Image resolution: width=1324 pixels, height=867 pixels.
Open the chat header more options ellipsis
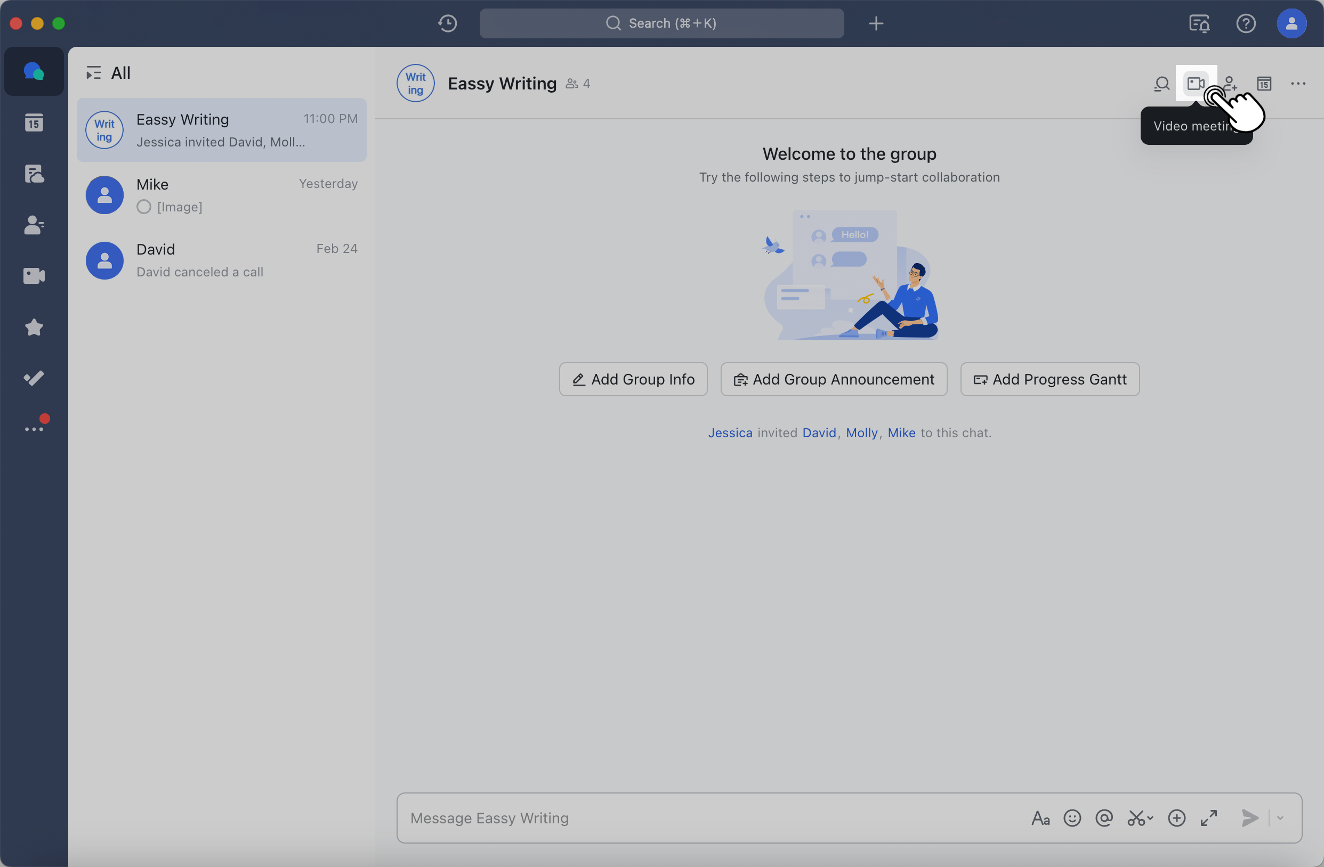click(x=1298, y=84)
